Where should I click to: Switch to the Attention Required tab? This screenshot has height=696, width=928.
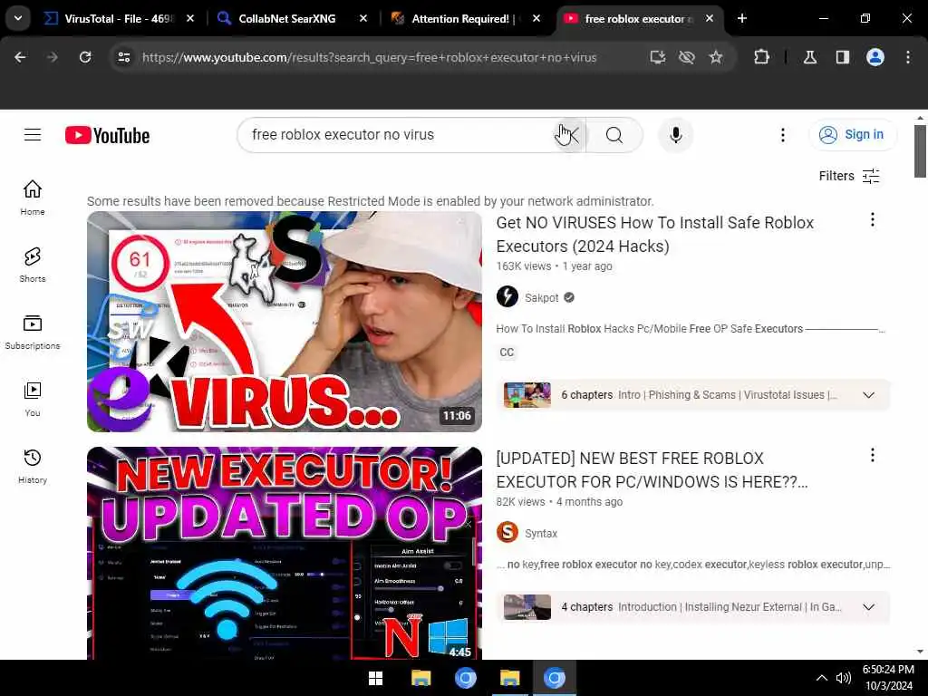tap(465, 19)
